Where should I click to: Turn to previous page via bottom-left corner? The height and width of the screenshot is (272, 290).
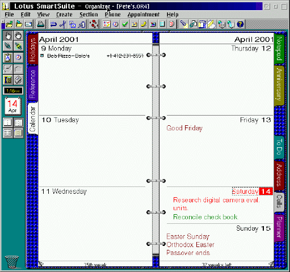41,263
